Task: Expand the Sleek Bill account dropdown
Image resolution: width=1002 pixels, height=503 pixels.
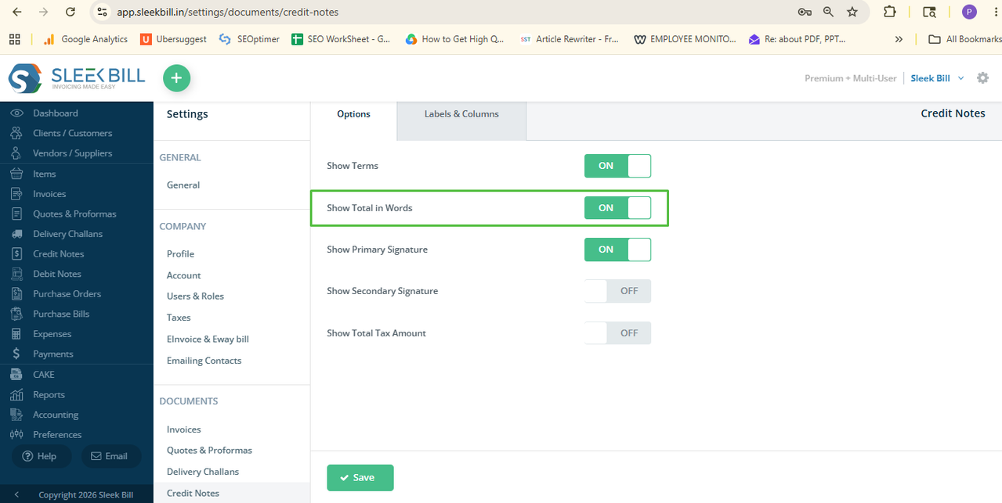Action: (x=937, y=78)
